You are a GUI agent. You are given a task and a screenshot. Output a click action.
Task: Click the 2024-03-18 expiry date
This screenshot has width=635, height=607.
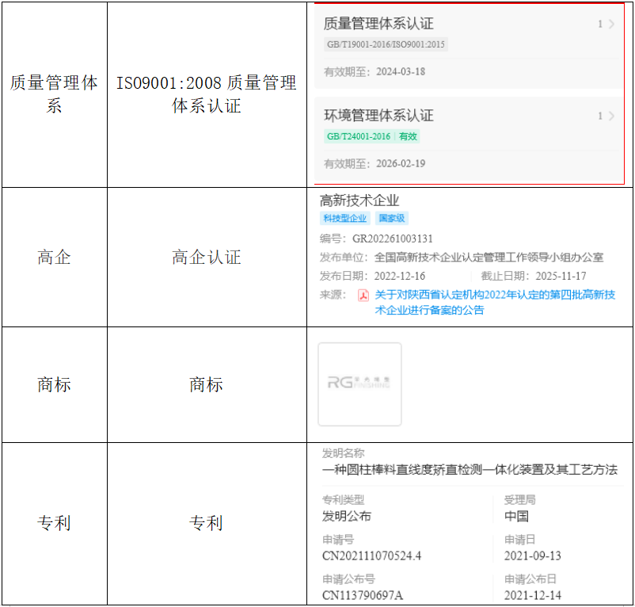(x=401, y=72)
